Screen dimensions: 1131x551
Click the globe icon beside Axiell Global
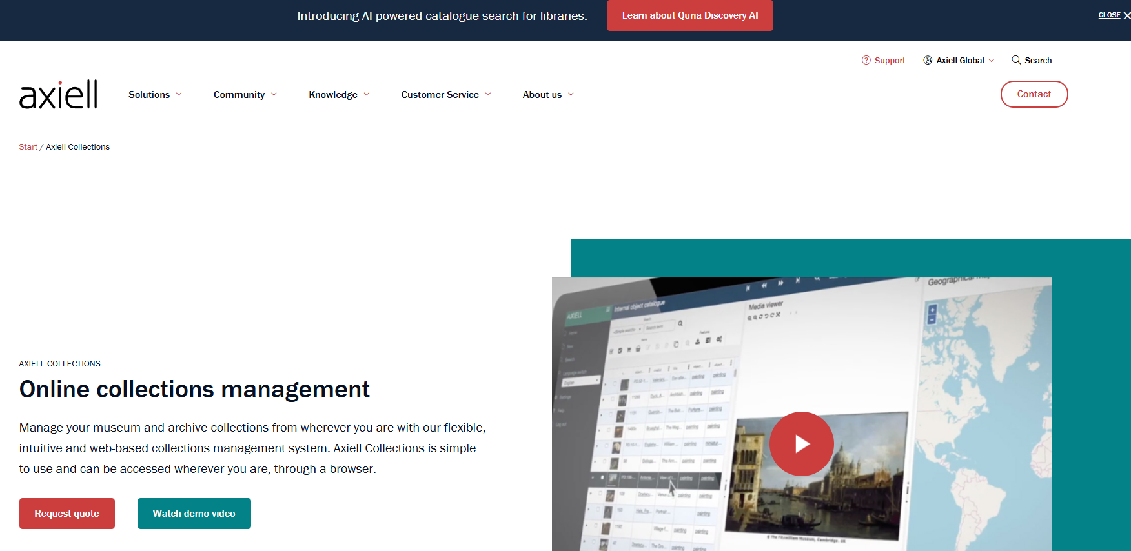928,60
